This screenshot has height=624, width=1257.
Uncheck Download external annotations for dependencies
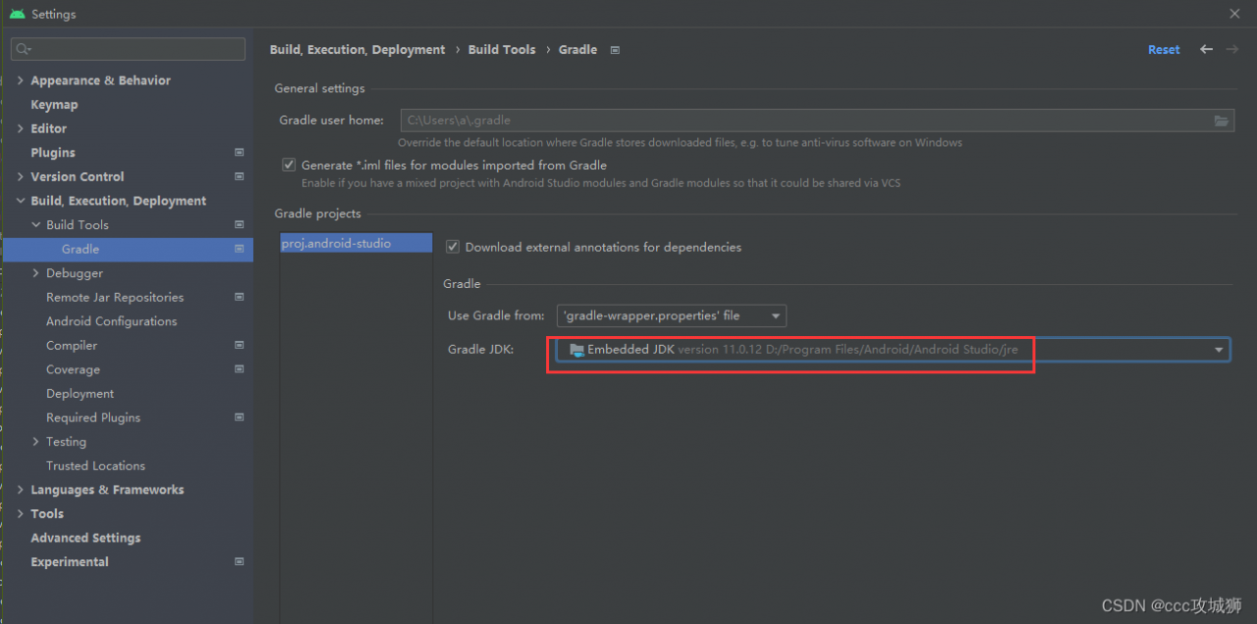[453, 247]
